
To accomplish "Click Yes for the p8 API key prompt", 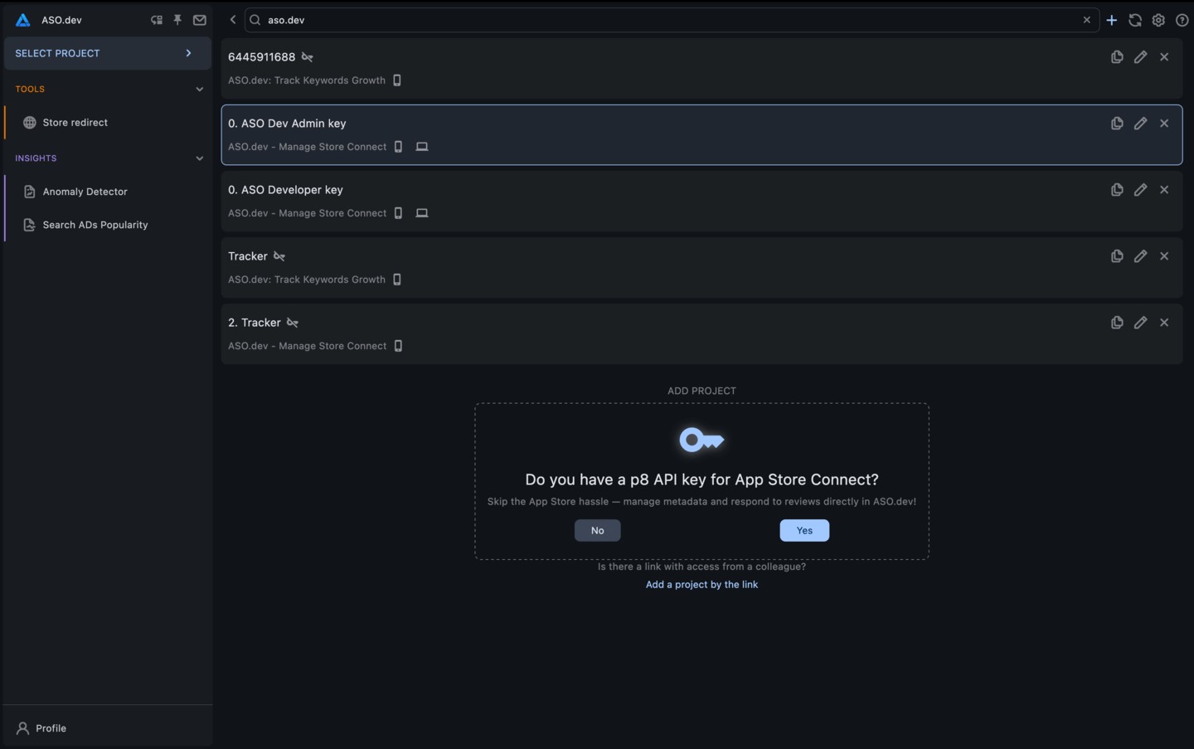I will [x=803, y=530].
